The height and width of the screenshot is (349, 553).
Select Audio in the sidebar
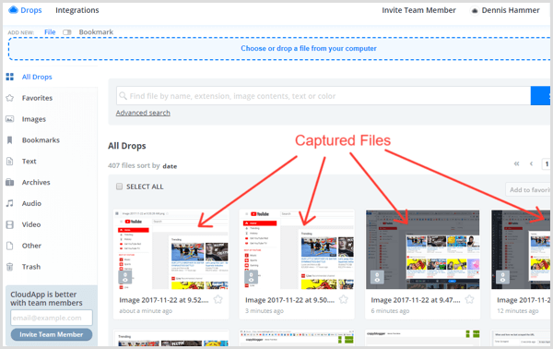tap(31, 203)
